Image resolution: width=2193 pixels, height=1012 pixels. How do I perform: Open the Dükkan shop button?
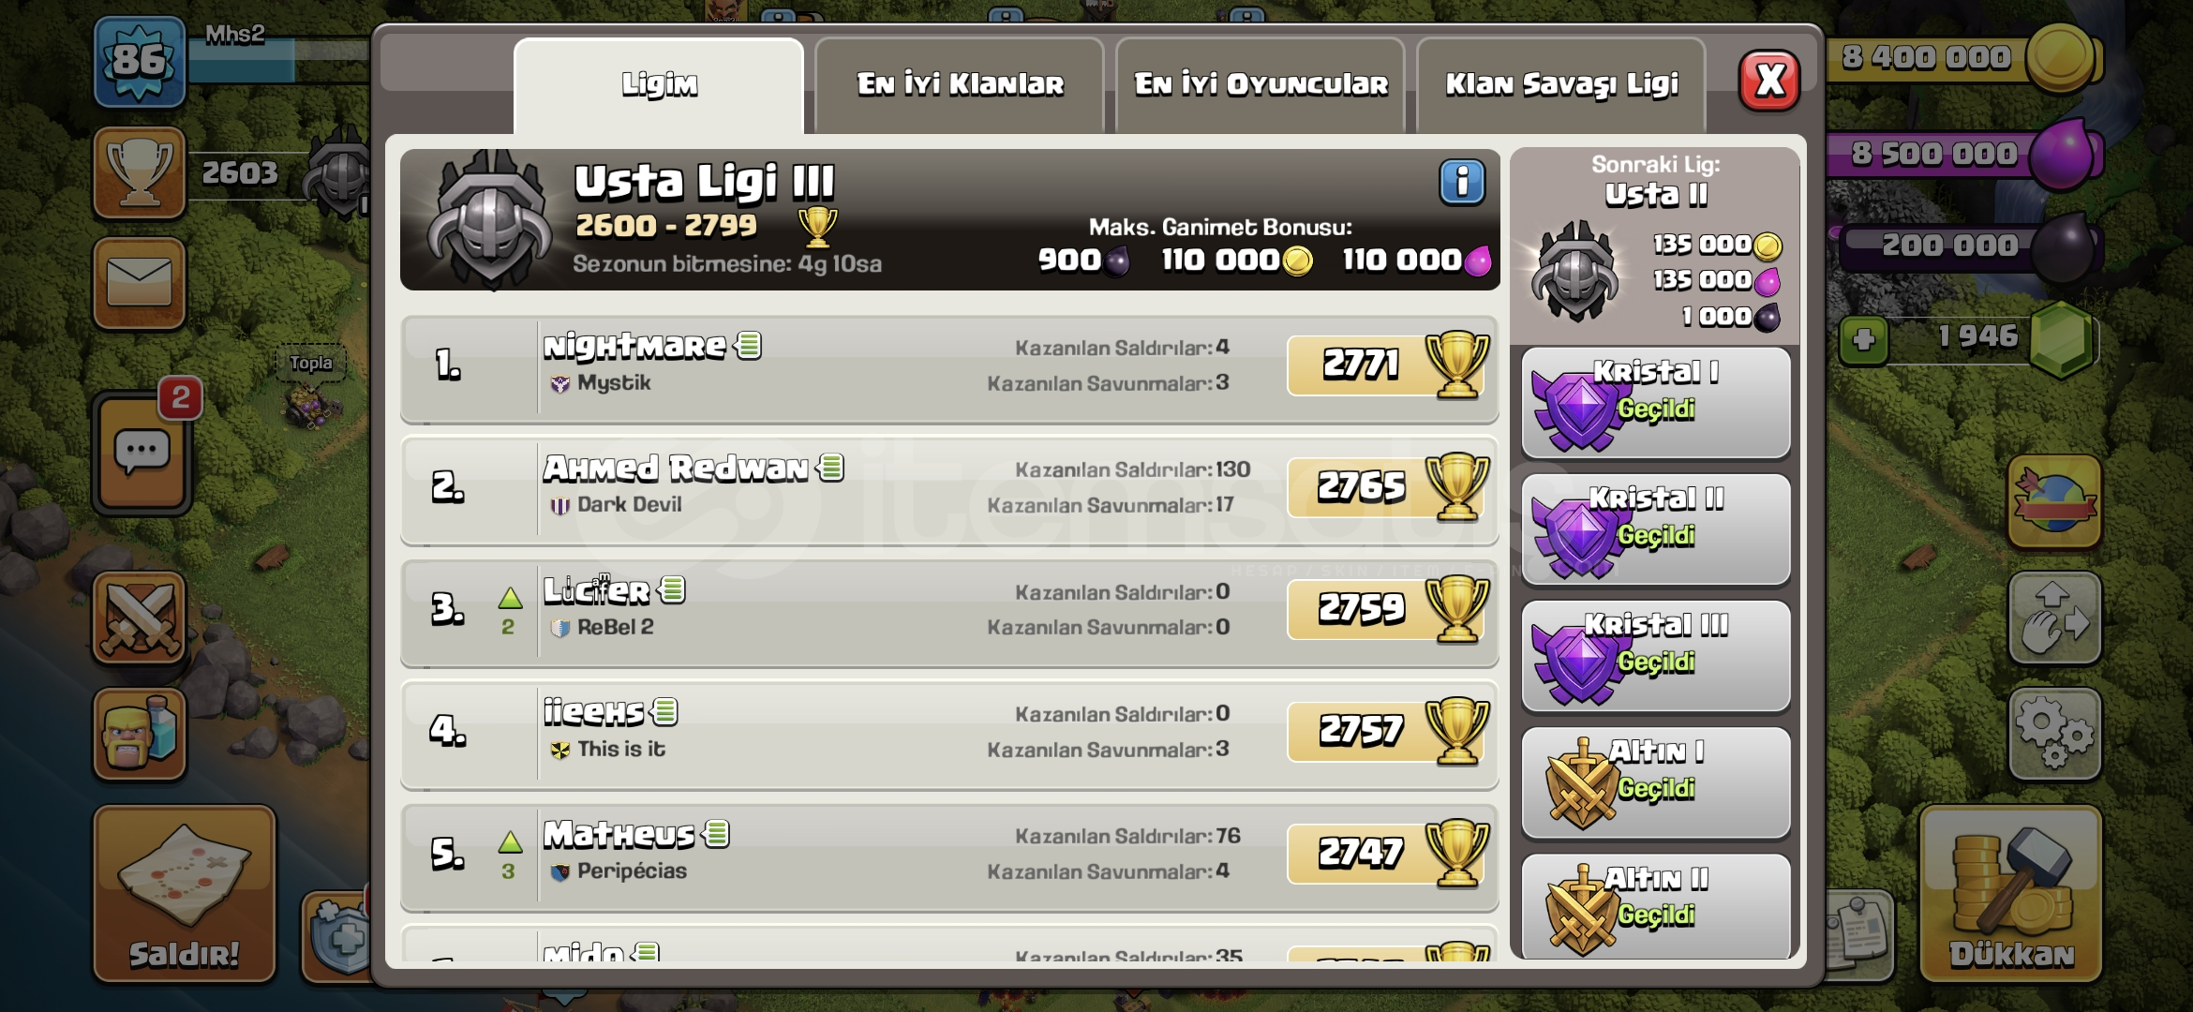2011,894
